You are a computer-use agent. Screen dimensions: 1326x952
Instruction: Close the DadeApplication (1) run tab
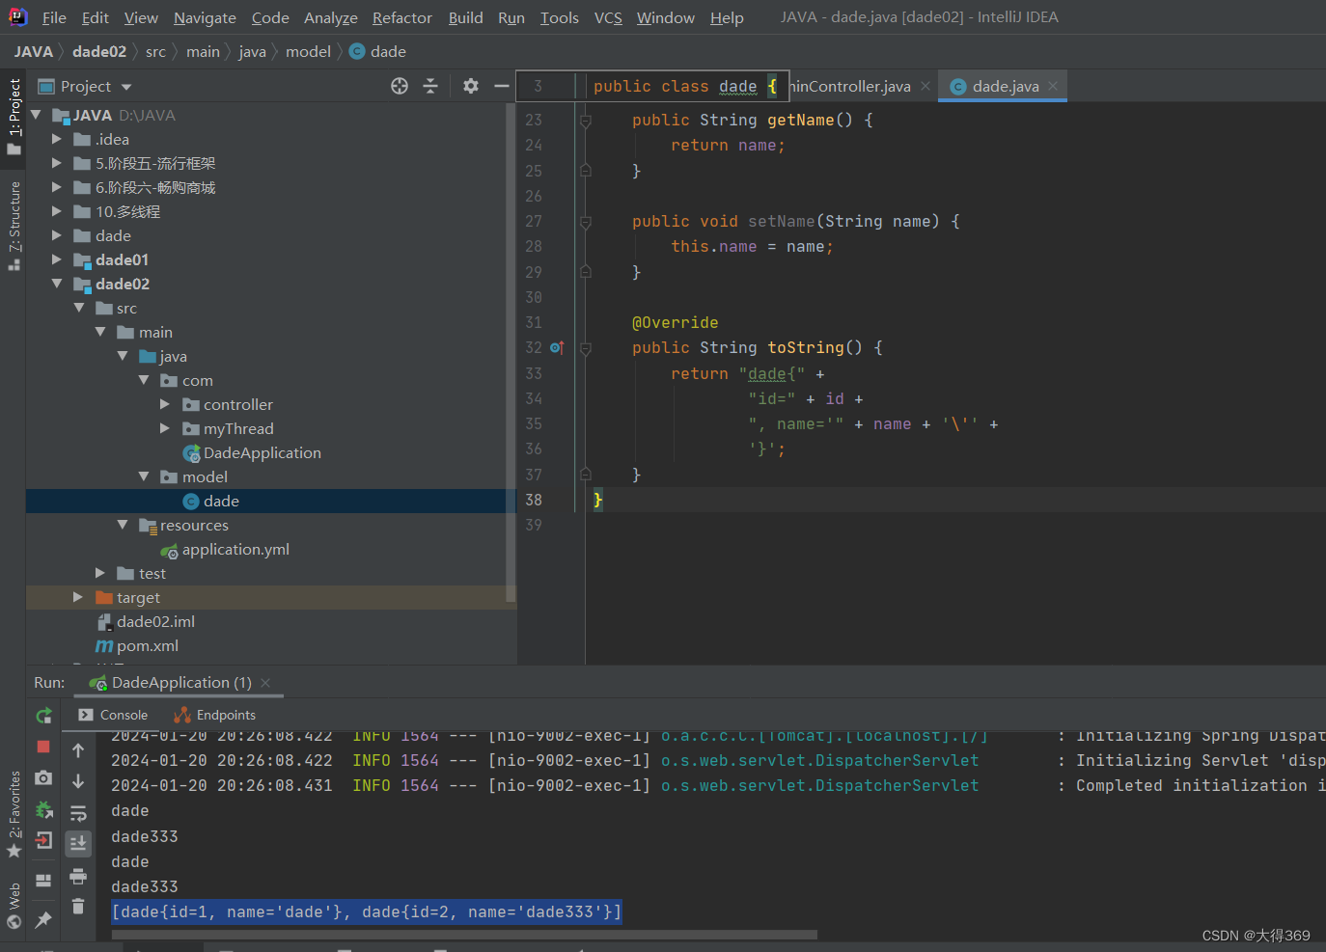point(265,682)
